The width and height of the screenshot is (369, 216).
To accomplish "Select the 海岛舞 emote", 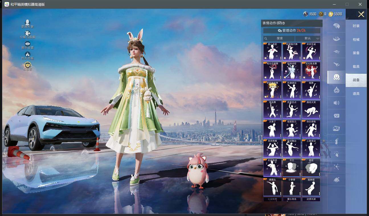I will [x=272, y=110].
